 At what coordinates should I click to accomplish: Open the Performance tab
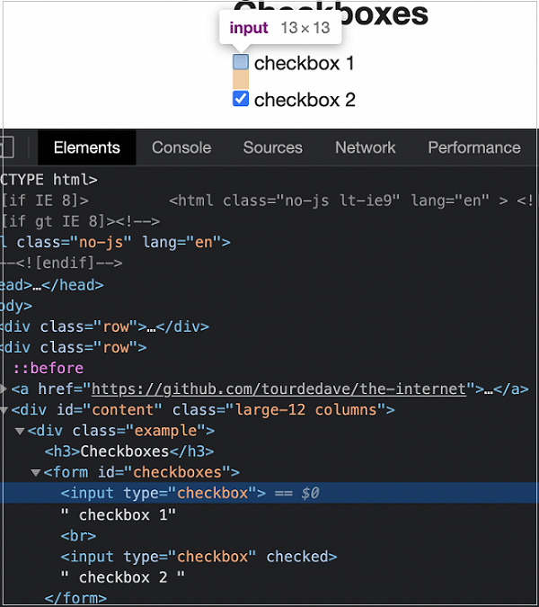[473, 147]
